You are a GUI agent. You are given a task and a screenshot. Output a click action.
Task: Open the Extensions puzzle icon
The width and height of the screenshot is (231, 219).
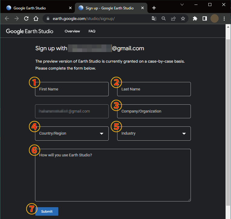coord(195,18)
